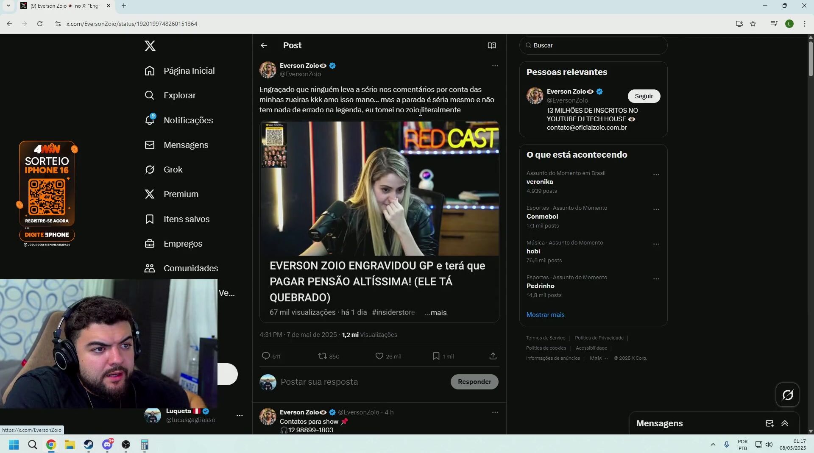Open Steam from the taskbar
This screenshot has height=453, width=814.
[89, 445]
